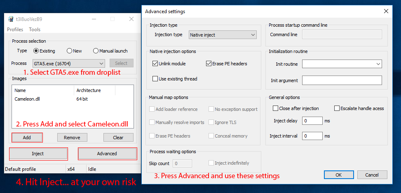Enable Close after injection checkbox
Screen dimensions: 401x193
coord(295,108)
